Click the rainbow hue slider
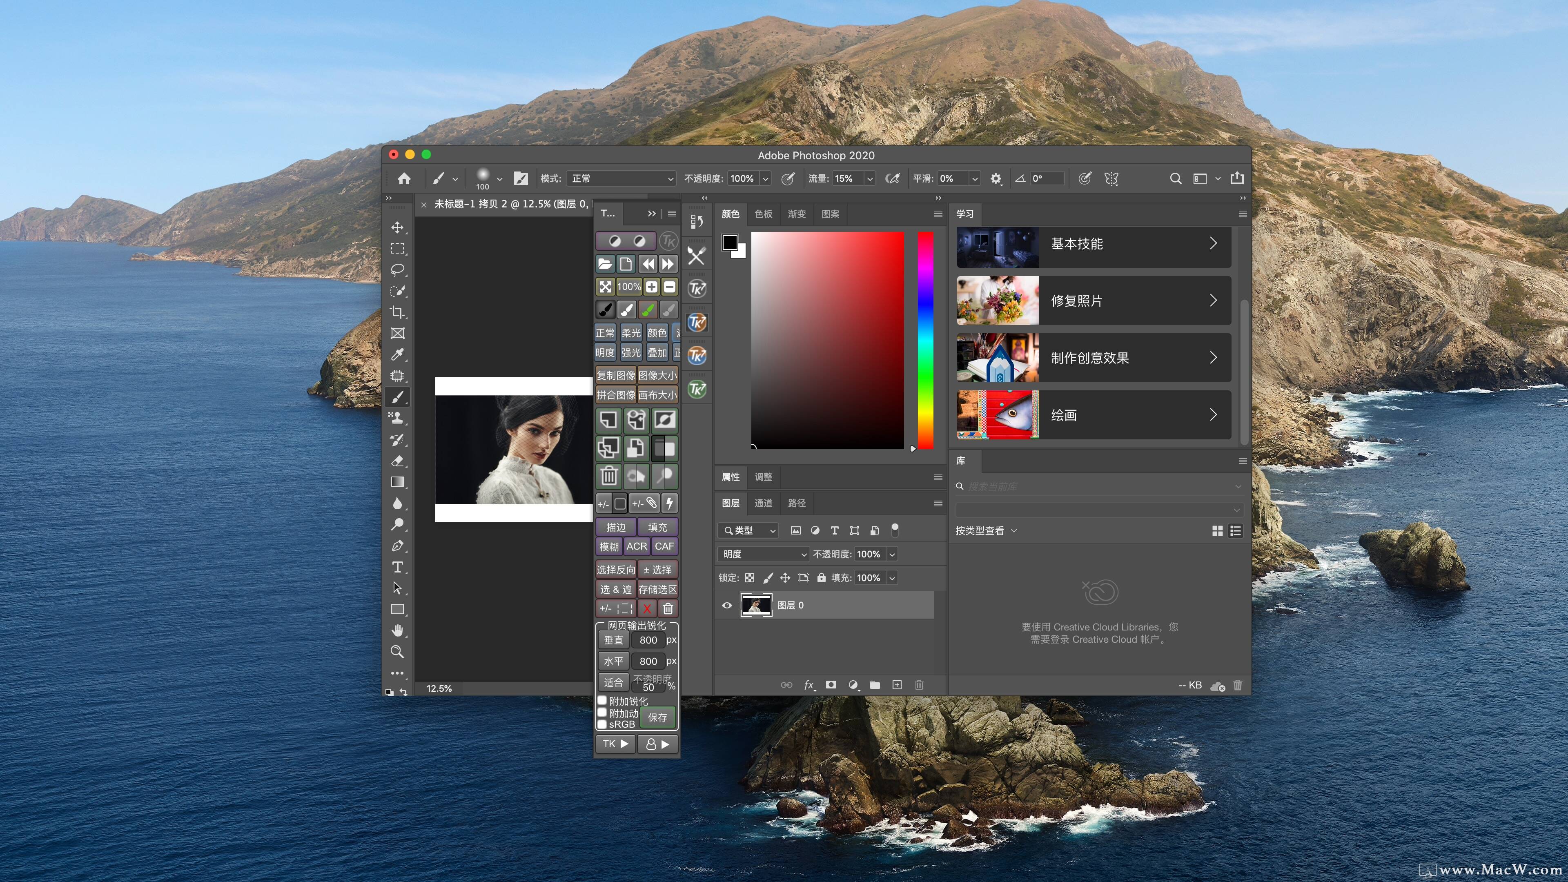 coord(925,341)
